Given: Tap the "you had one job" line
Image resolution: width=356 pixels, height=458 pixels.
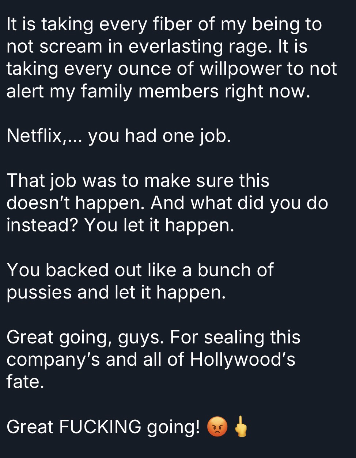Looking at the screenshot, I should click(x=159, y=136).
